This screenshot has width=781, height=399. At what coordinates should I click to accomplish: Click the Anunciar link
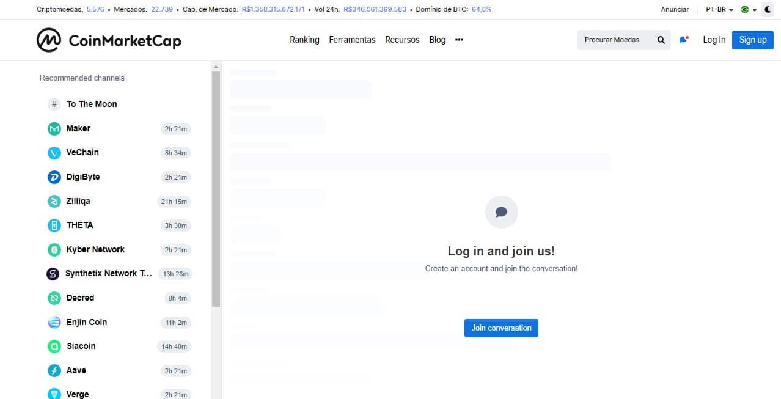675,9
